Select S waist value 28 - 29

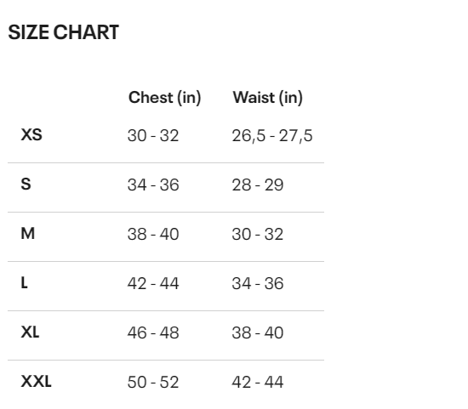click(x=258, y=185)
